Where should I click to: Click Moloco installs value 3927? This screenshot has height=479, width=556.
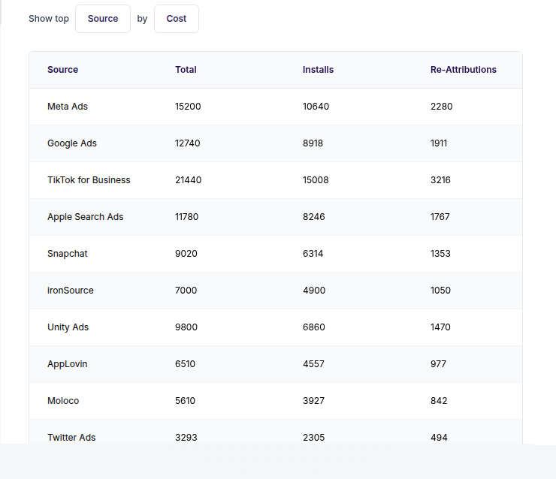(x=313, y=401)
